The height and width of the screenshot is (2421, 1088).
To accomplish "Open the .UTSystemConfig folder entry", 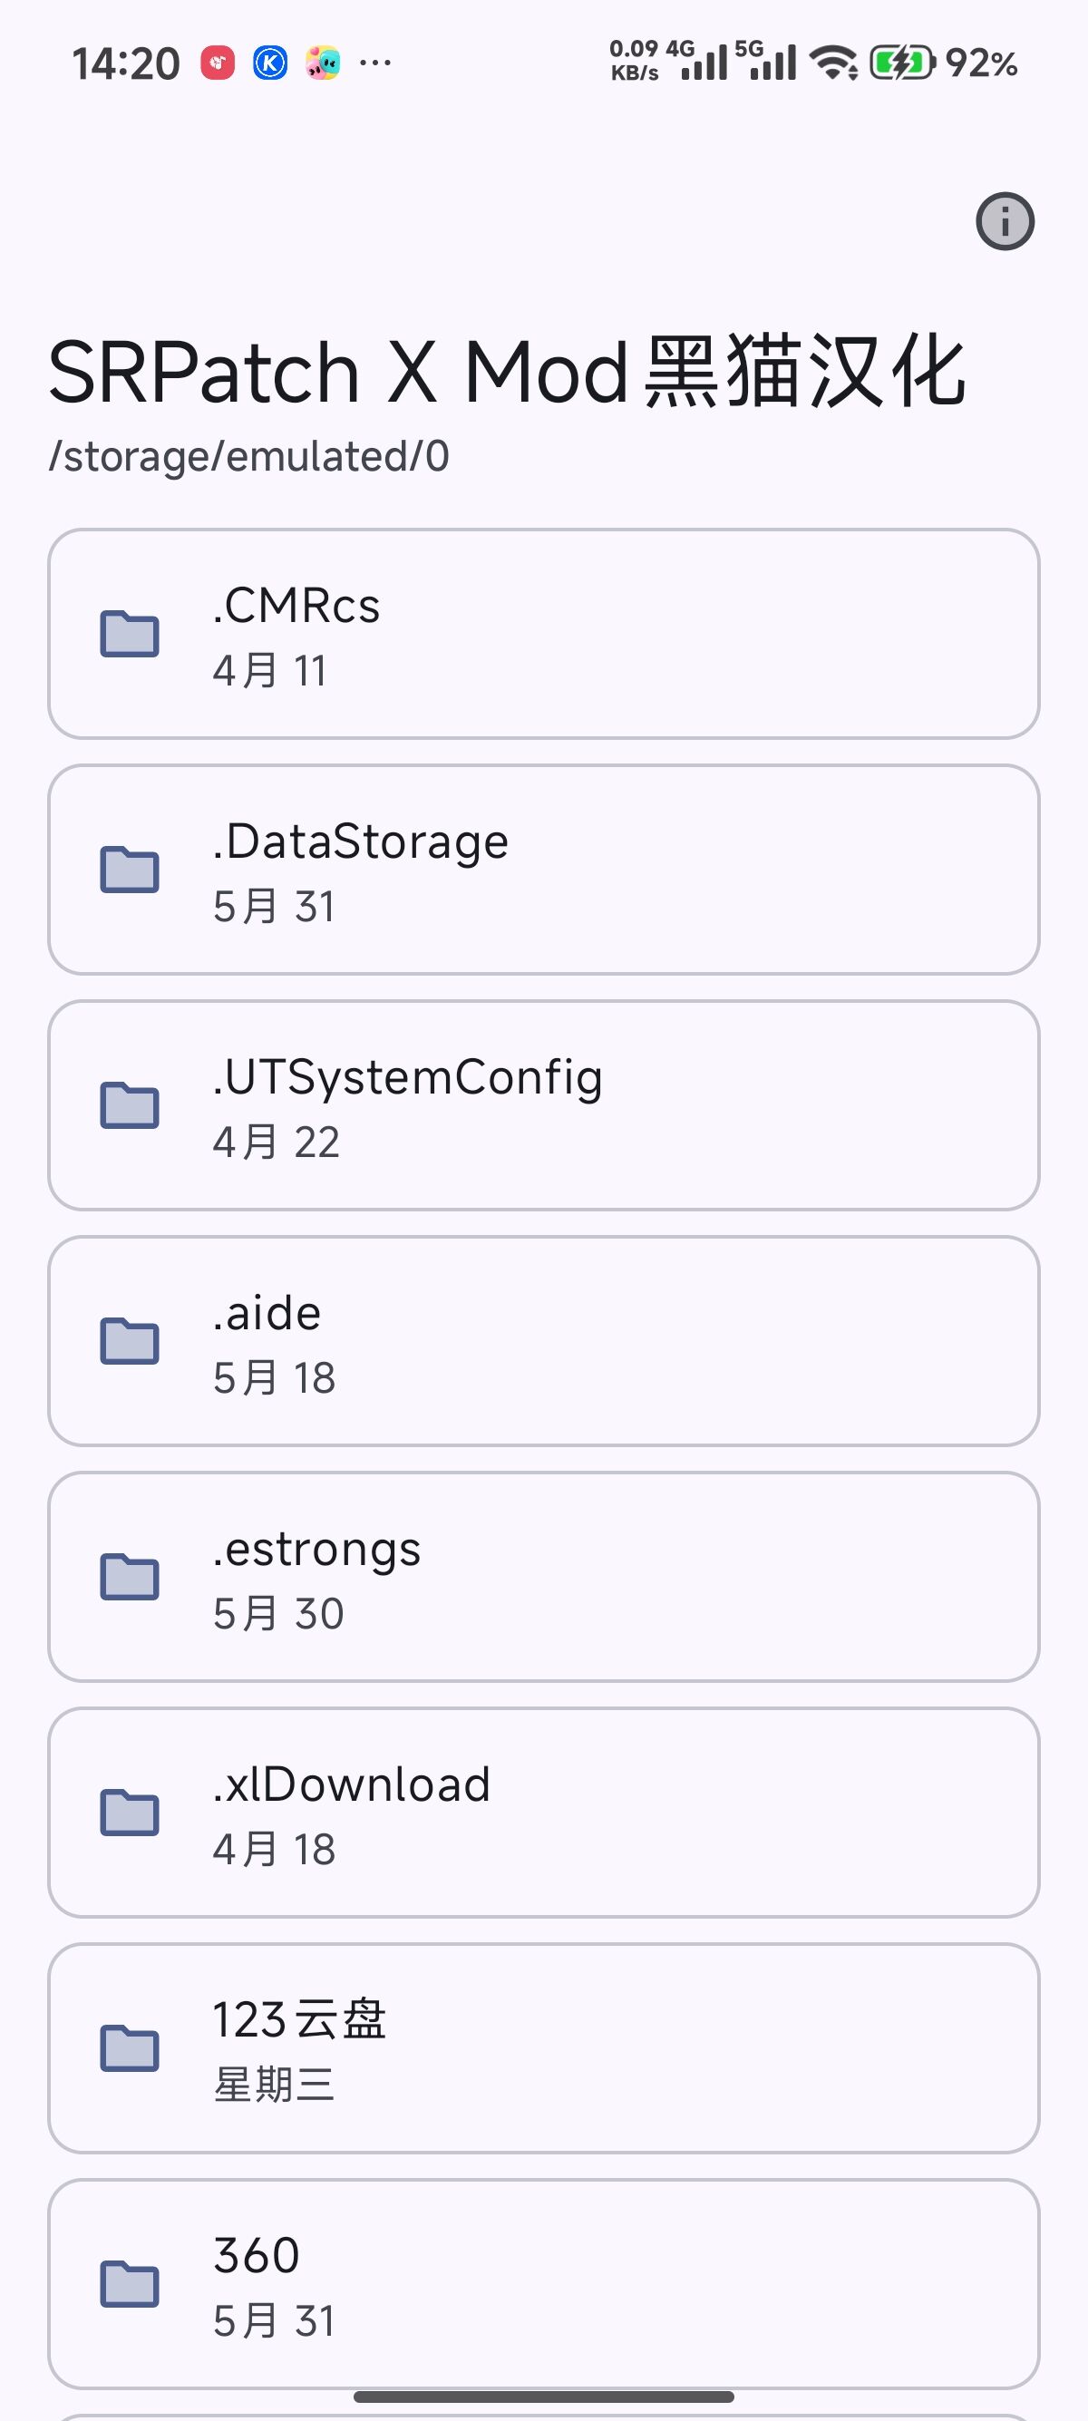I will coord(544,1105).
